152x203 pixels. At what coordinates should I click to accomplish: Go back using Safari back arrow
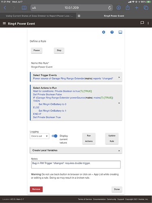click(x=5, y=8)
